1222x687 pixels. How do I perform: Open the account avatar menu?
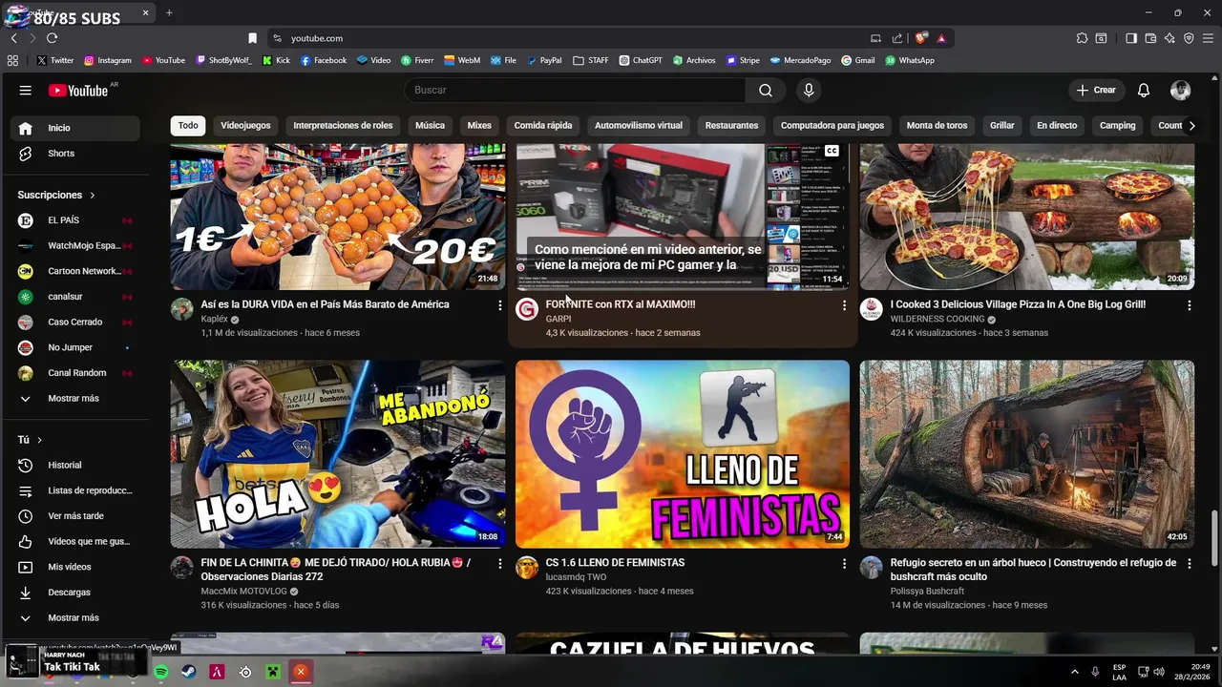1181,90
